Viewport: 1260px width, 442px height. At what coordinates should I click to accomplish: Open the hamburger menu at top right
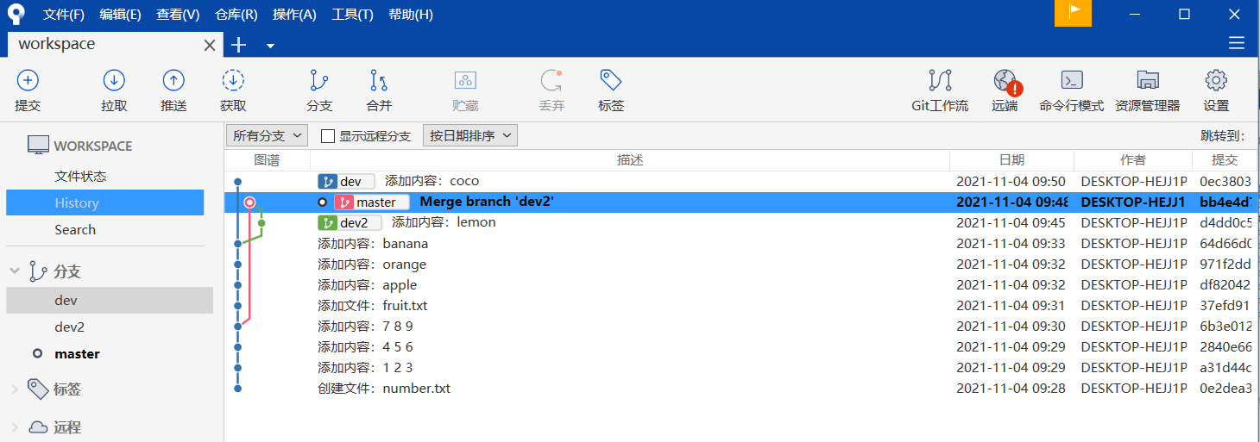tap(1237, 43)
